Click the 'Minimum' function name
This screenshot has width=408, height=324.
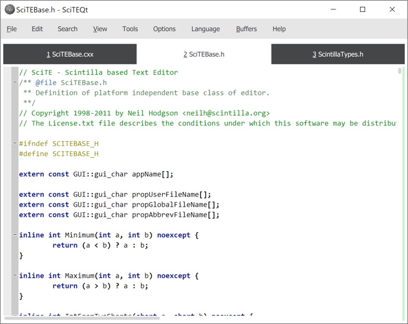(80, 235)
